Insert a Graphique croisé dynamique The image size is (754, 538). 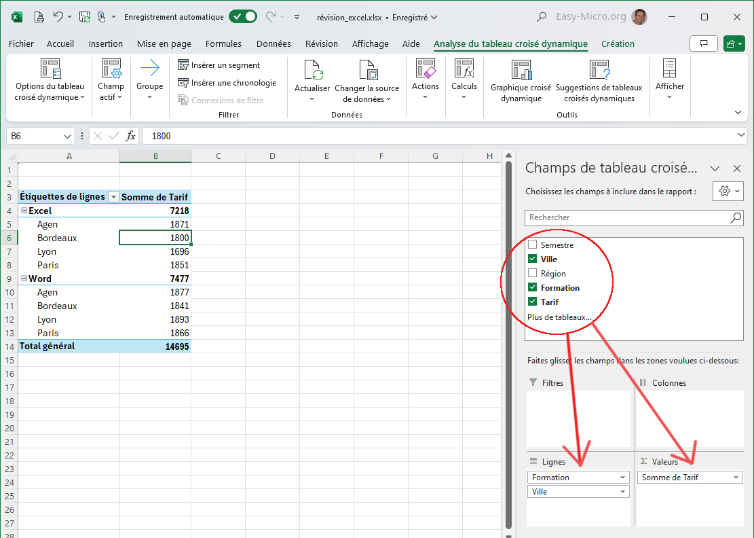[521, 81]
